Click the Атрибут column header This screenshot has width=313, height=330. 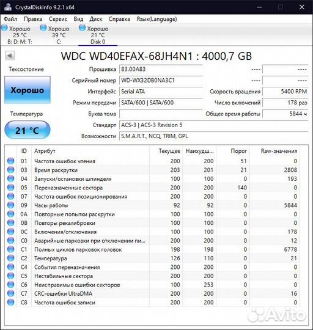pyautogui.click(x=90, y=151)
